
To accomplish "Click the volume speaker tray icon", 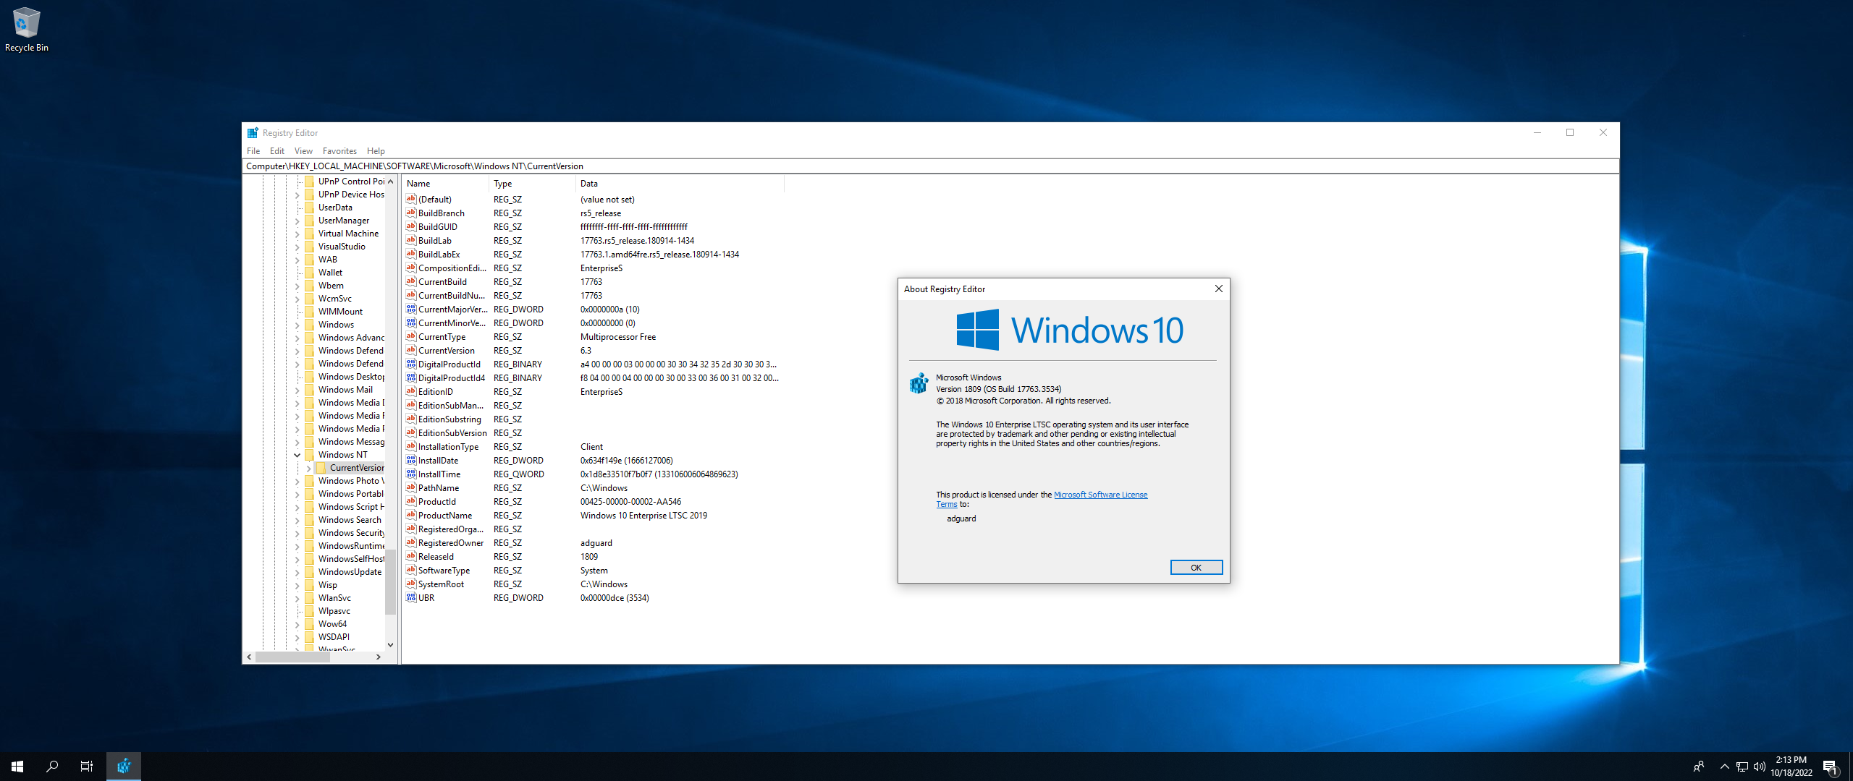I will coord(1760,767).
